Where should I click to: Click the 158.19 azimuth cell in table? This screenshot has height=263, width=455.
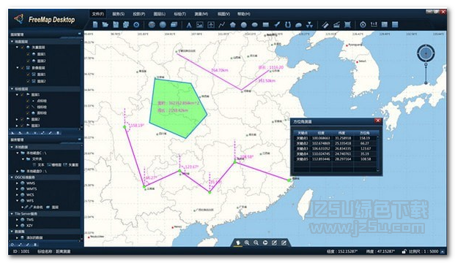click(365, 138)
